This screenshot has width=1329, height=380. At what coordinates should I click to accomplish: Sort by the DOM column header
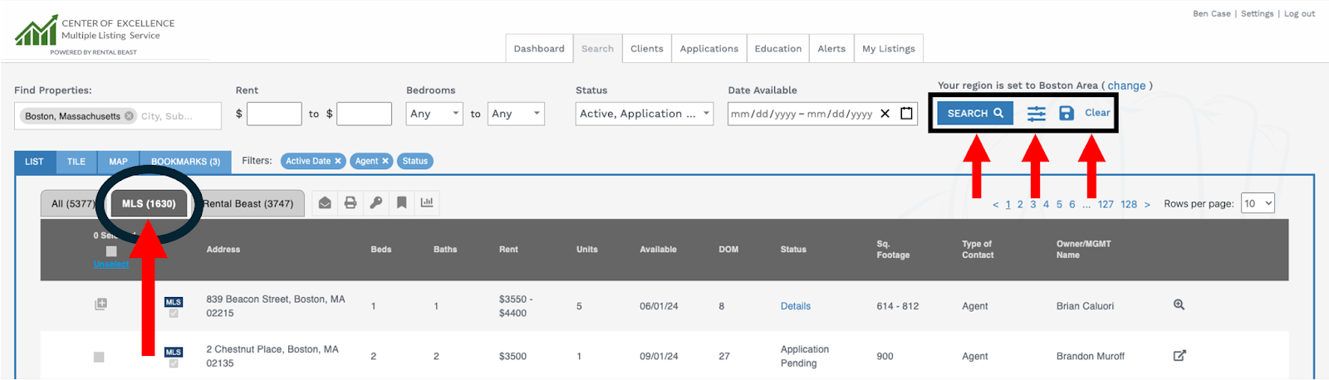pos(728,249)
